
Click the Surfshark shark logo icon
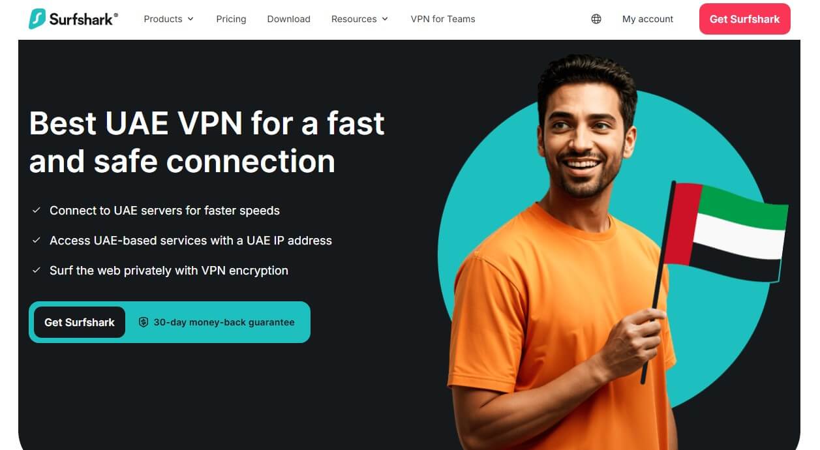37,19
